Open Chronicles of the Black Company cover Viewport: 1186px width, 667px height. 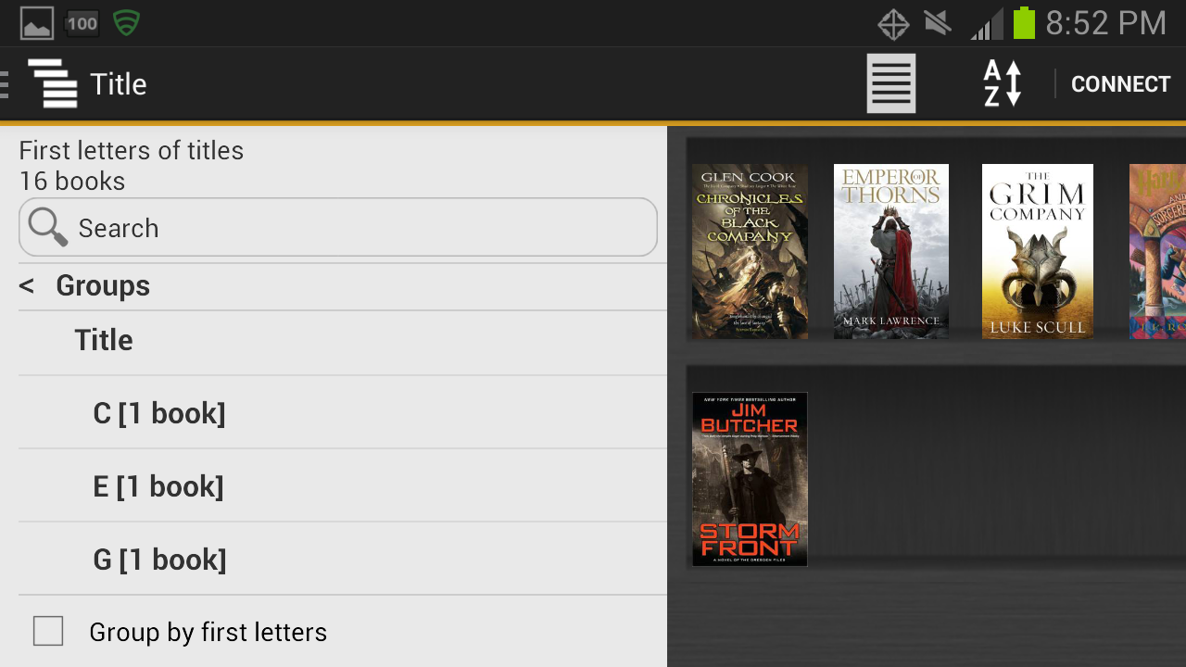[x=750, y=252]
